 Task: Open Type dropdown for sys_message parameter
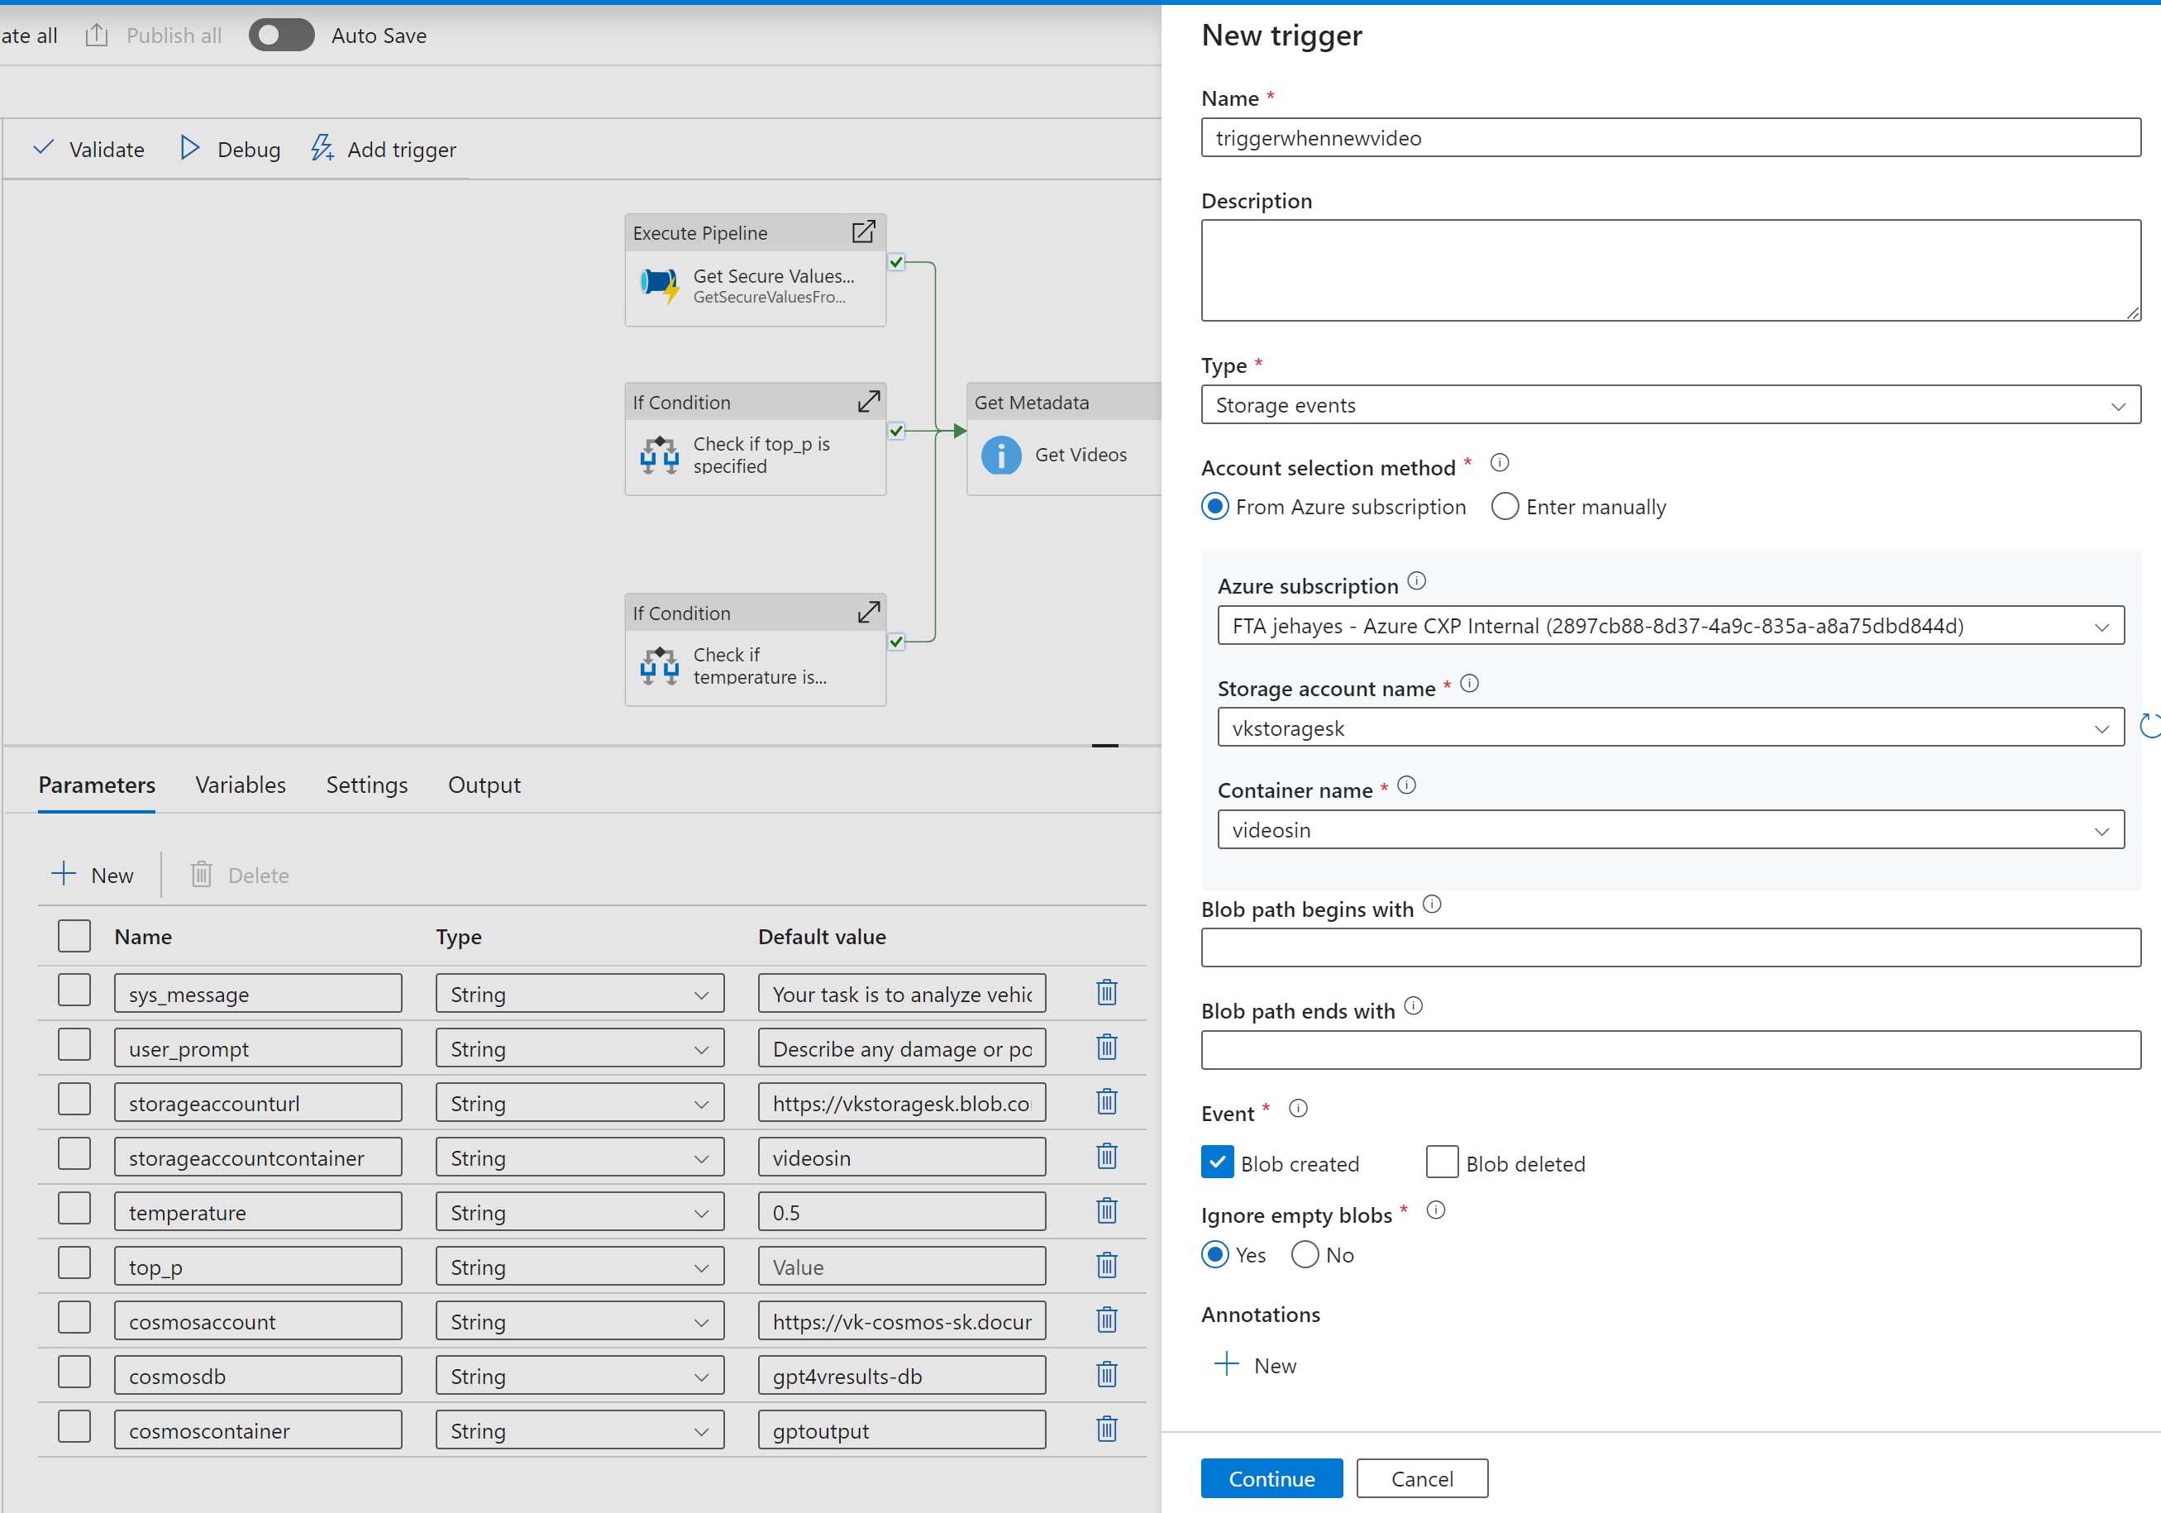pyautogui.click(x=580, y=995)
